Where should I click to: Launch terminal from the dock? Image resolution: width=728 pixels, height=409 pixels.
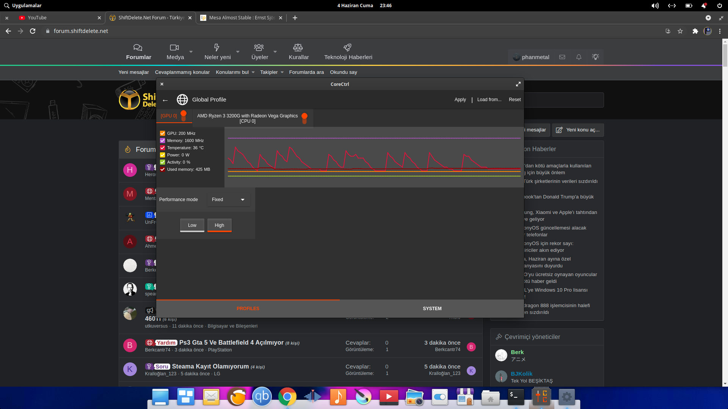pos(516,397)
